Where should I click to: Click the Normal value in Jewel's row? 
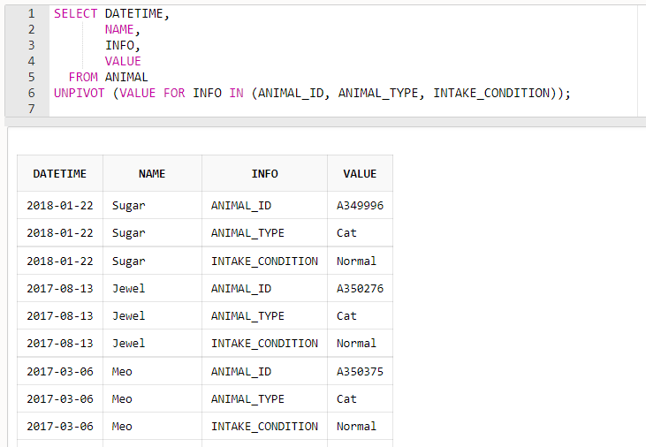click(356, 343)
